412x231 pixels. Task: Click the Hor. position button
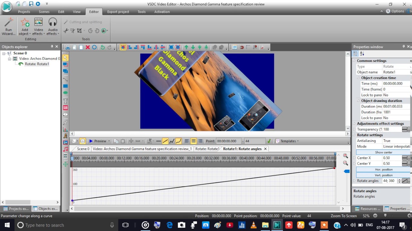click(x=383, y=169)
